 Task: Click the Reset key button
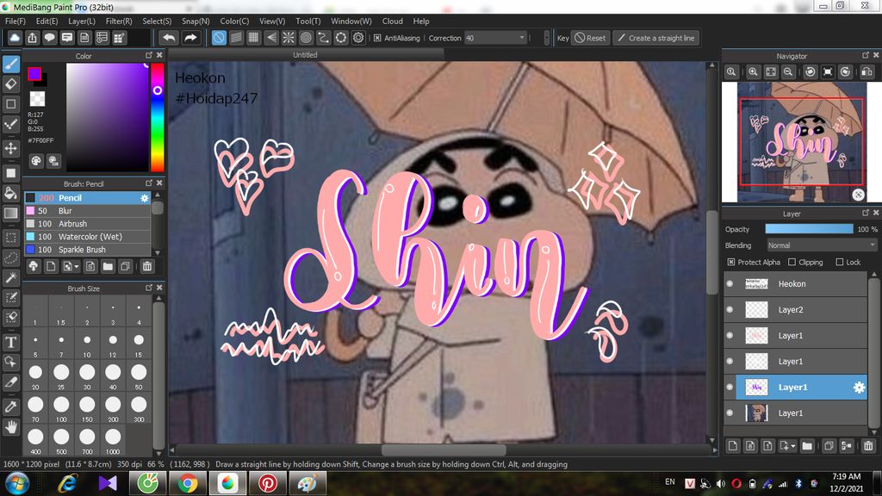point(591,38)
